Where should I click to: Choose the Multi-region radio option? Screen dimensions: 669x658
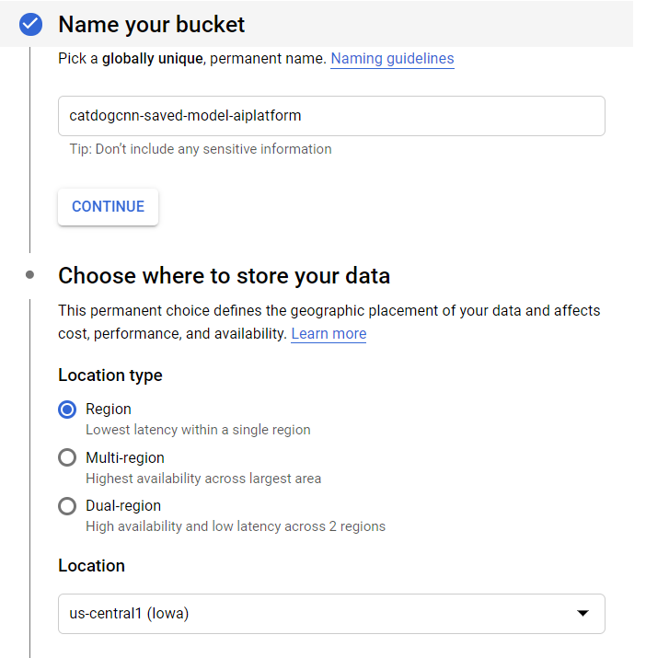click(67, 457)
